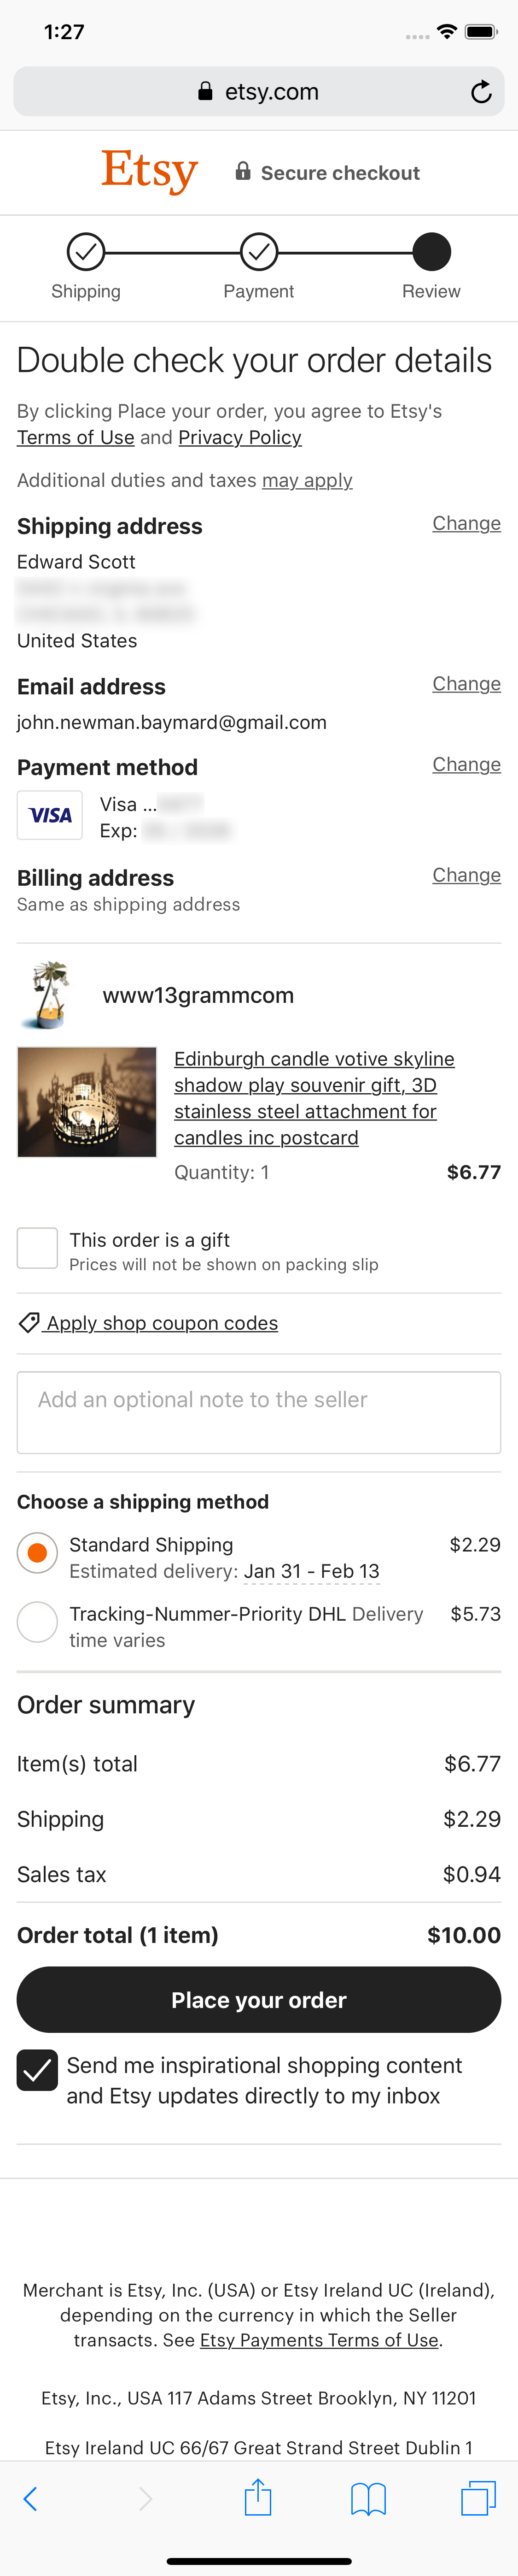Image resolution: width=518 pixels, height=2576 pixels.
Task: Check the 'This order is a gift' box
Action: [37, 1249]
